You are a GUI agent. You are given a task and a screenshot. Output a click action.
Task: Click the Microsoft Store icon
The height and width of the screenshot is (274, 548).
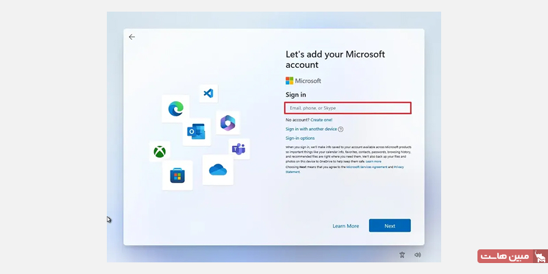click(x=177, y=175)
